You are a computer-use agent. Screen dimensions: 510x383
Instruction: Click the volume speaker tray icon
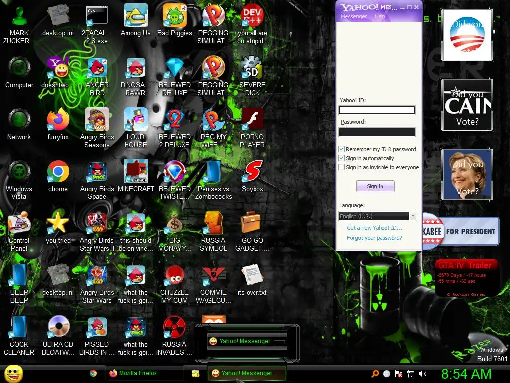point(423,374)
